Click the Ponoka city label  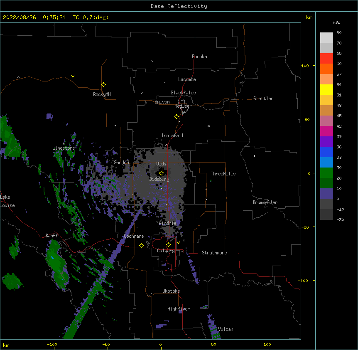click(199, 57)
